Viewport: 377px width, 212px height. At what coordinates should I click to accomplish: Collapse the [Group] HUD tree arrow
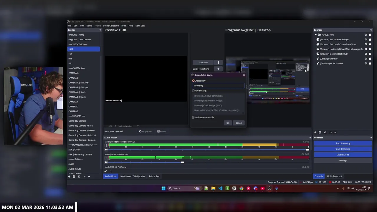point(316,35)
